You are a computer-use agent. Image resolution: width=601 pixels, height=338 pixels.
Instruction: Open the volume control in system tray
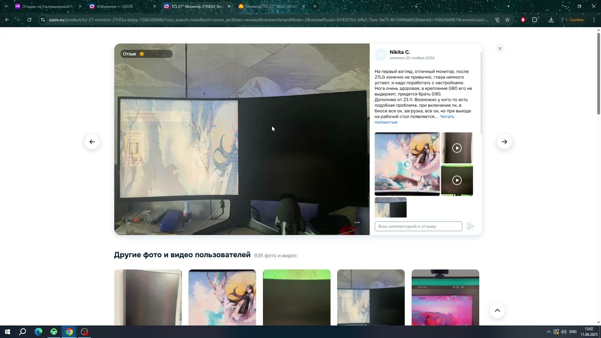pos(563,332)
